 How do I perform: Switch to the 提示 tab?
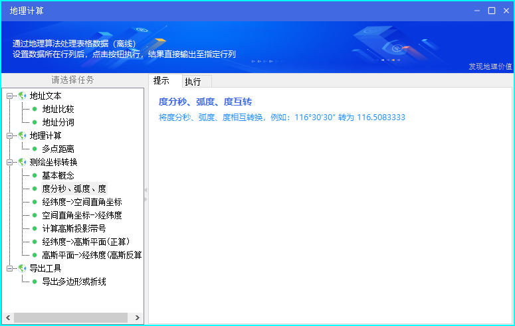165,81
